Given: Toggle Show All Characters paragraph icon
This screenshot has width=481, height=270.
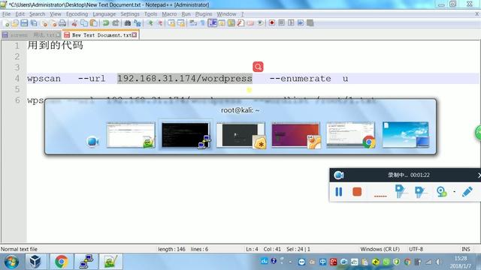Looking at the screenshot, I should point(202,23).
